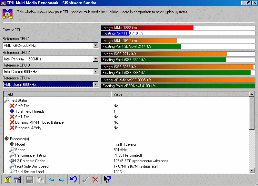Screen dimensions: 258x186
Task: Go back with the left arrow icon
Action: click(x=52, y=180)
